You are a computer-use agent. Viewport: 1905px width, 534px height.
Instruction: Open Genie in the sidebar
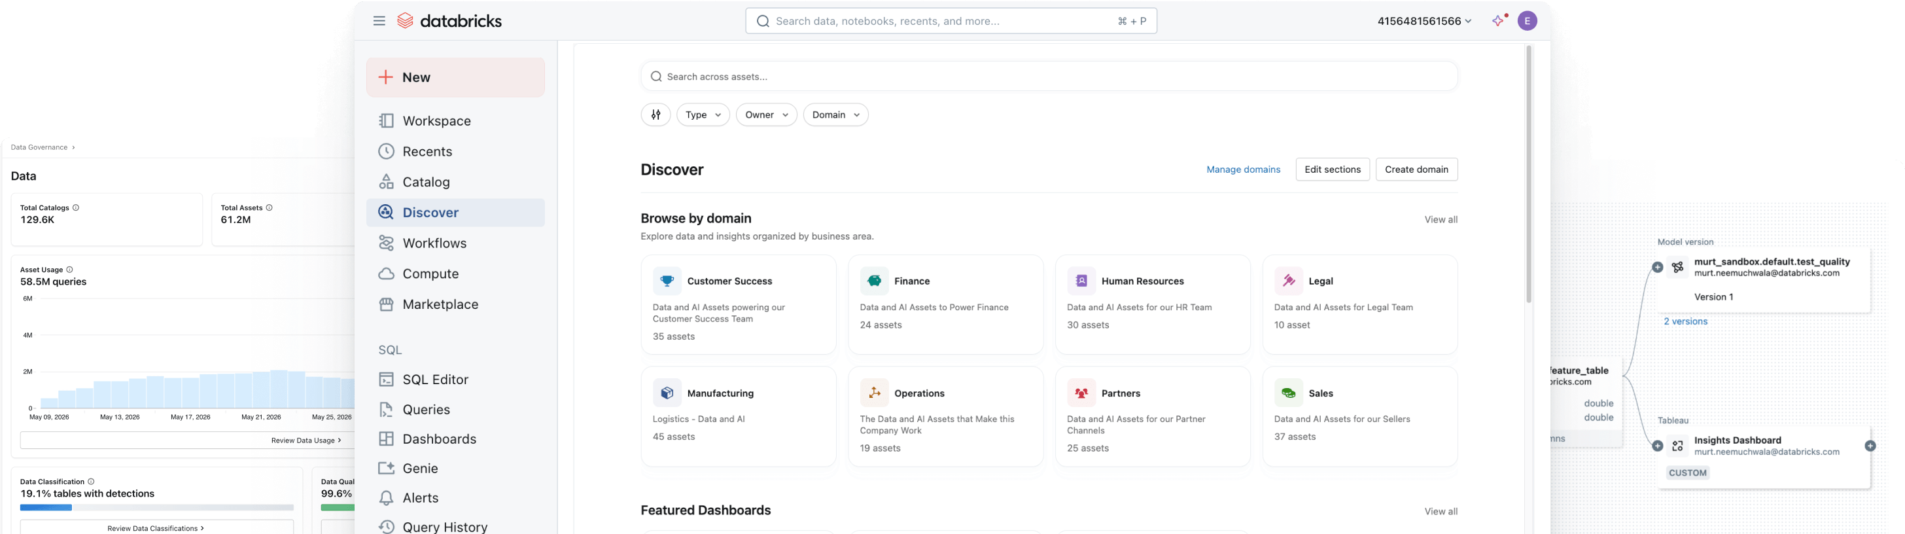(455, 468)
